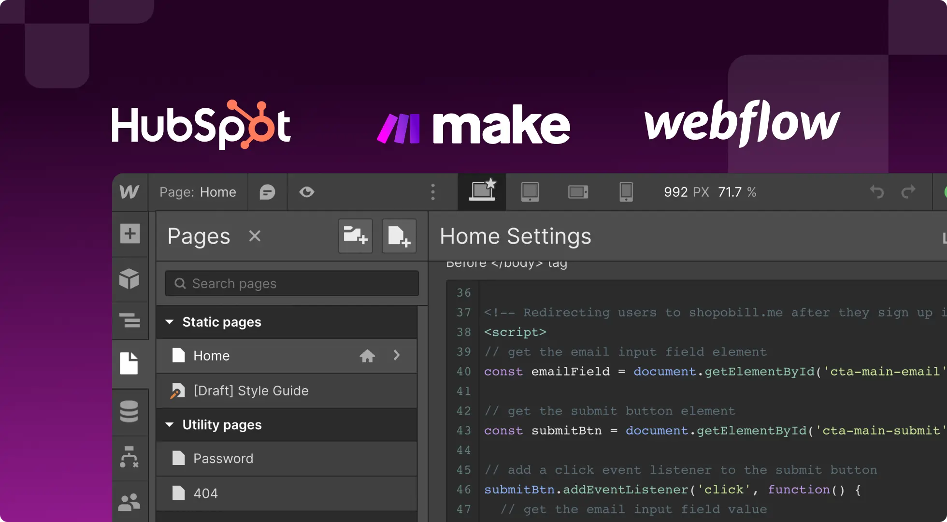Click the redo arrow
Viewport: 947px width, 522px height.
click(x=908, y=192)
